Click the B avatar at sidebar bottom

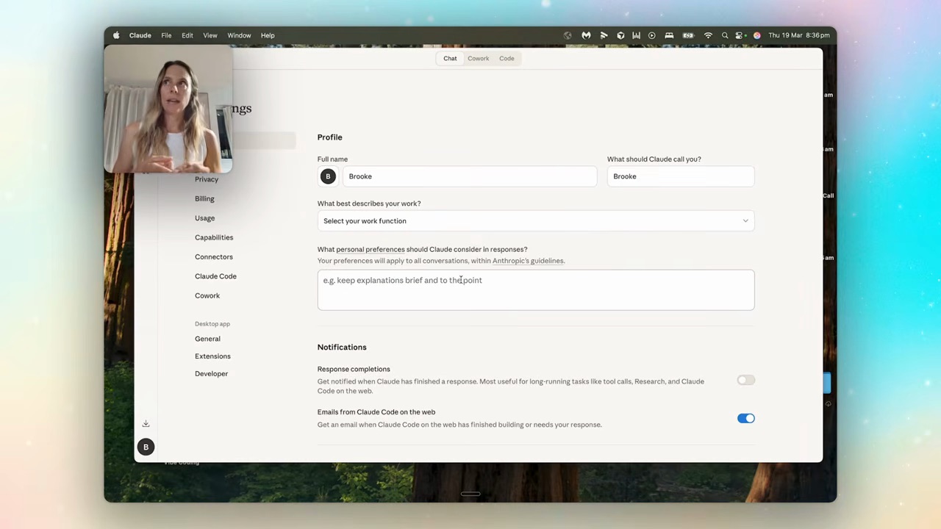146,447
